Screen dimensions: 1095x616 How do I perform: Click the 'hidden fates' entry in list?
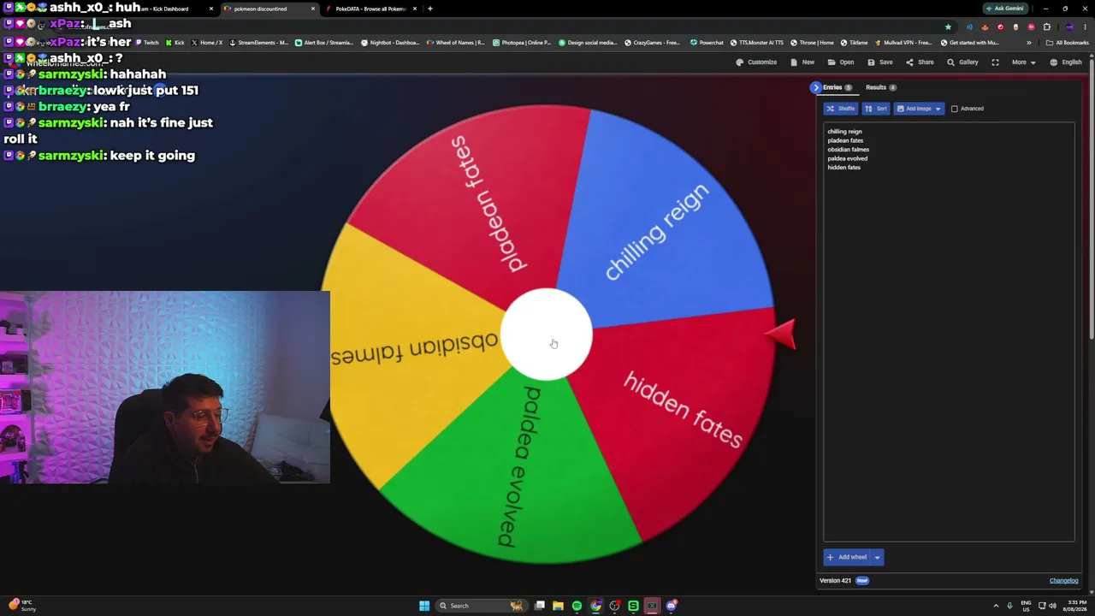click(843, 168)
